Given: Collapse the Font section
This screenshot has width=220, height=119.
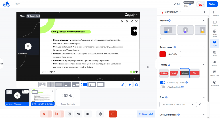Looking at the screenshot, I should [204, 97].
